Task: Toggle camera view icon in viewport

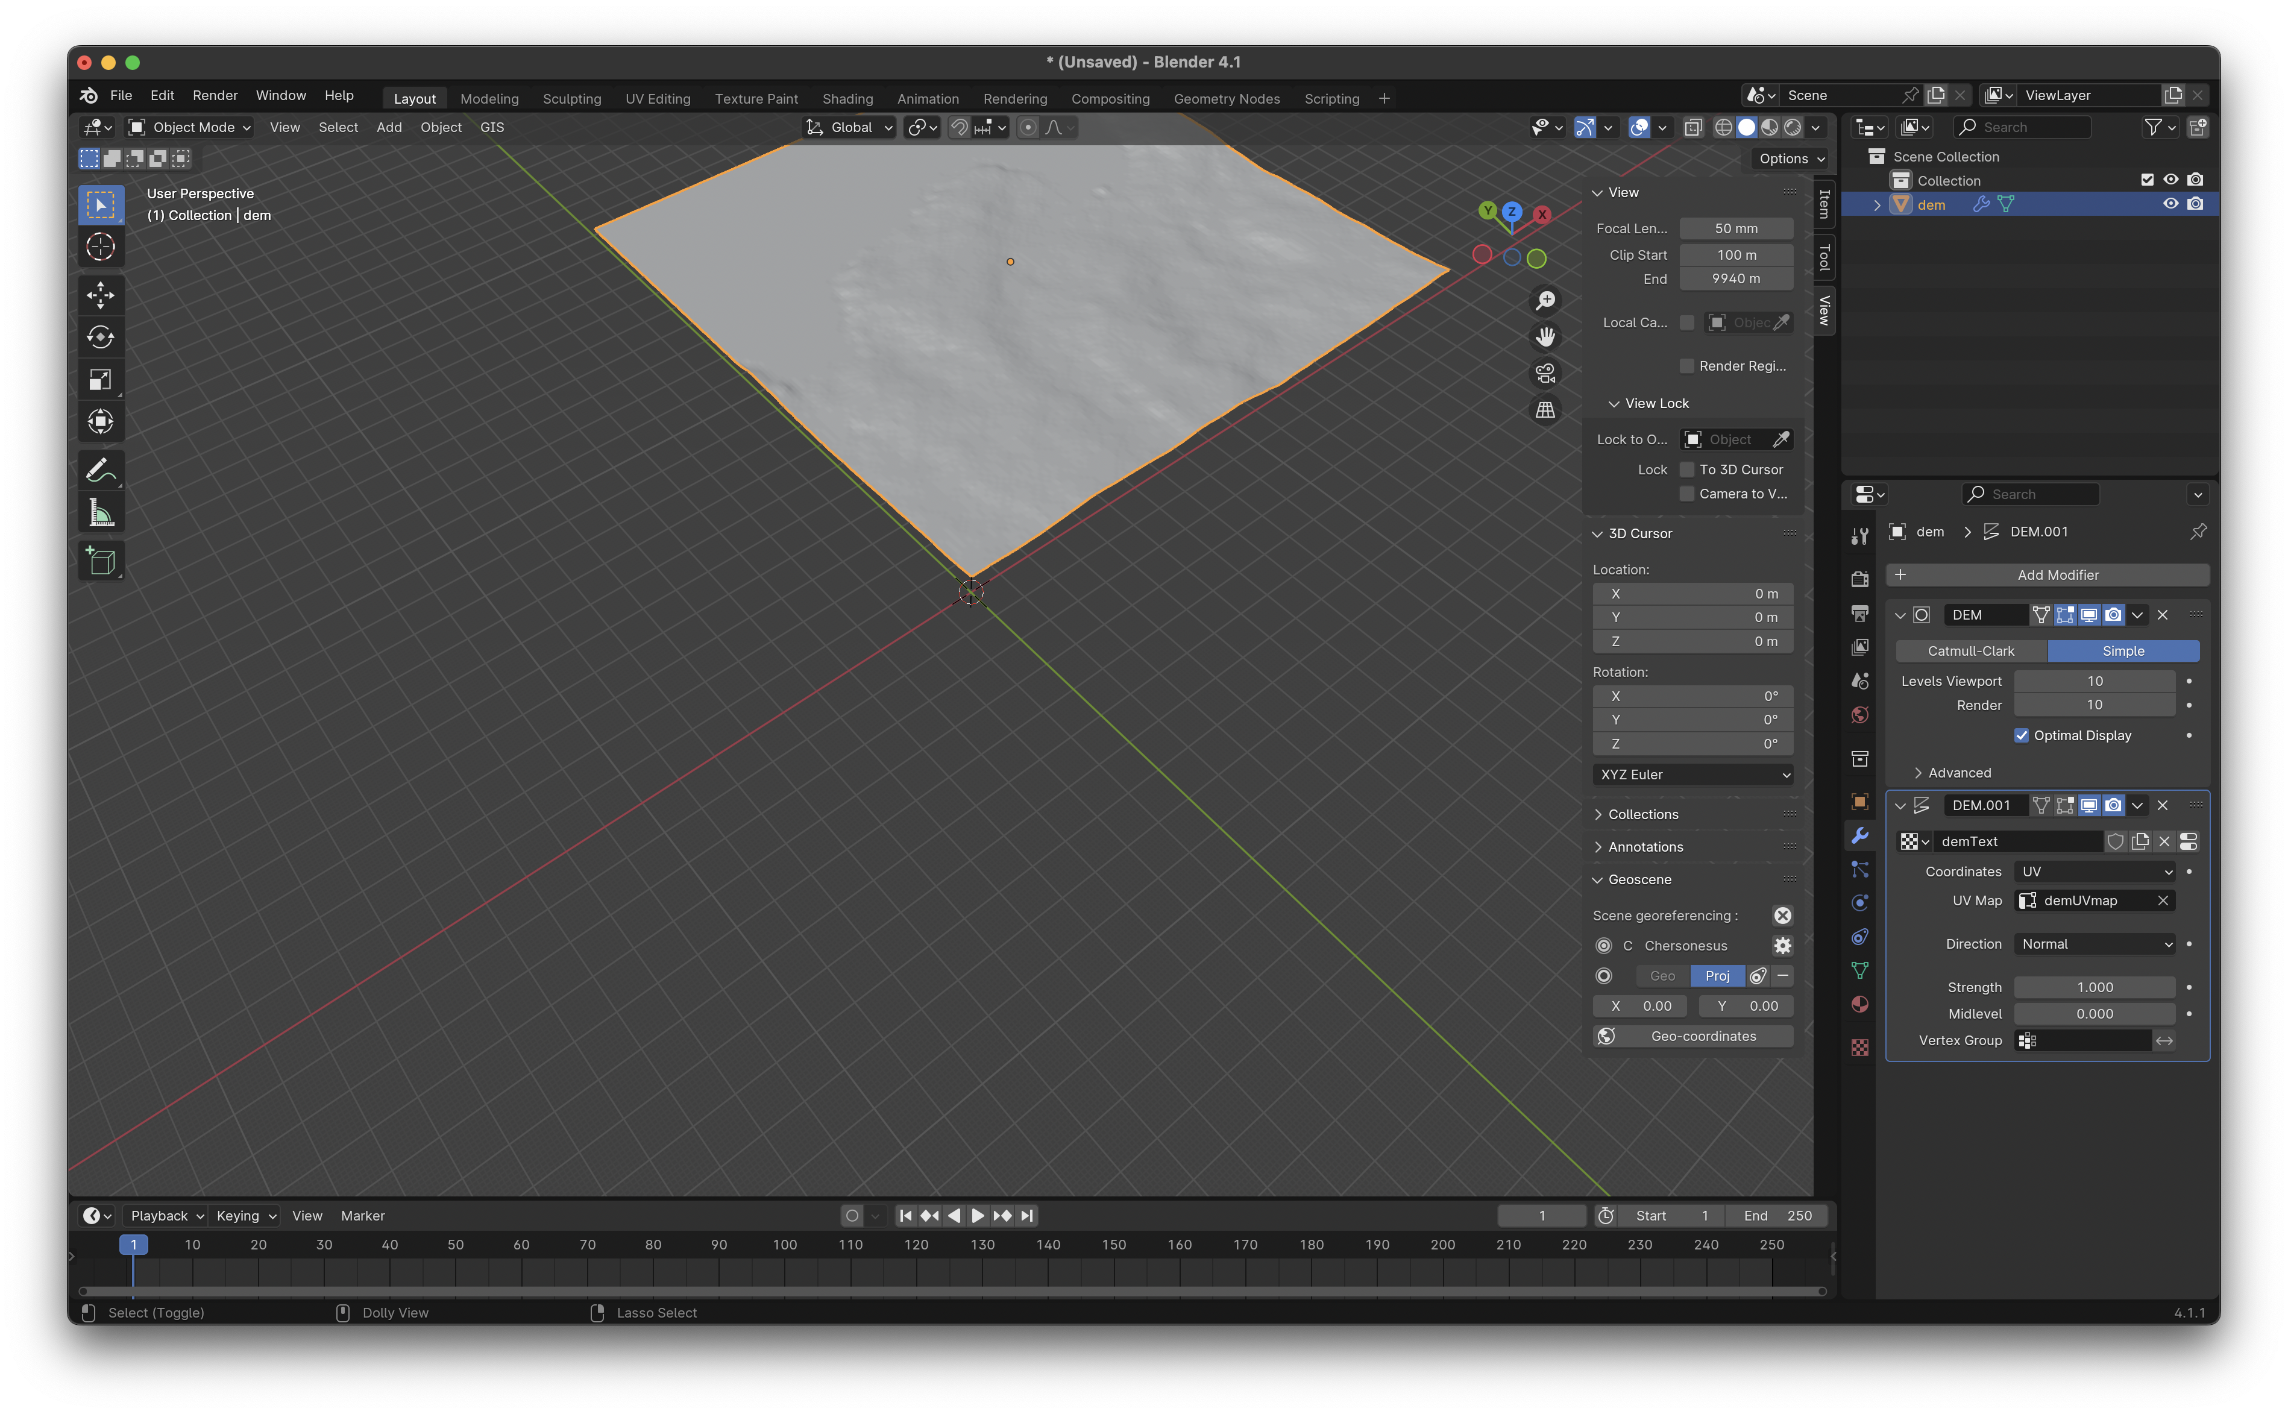Action: click(x=1545, y=373)
